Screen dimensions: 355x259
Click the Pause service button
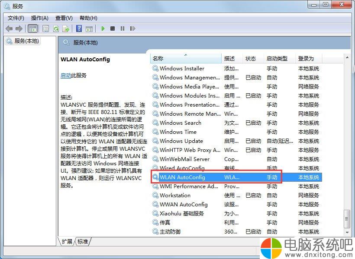click(123, 28)
